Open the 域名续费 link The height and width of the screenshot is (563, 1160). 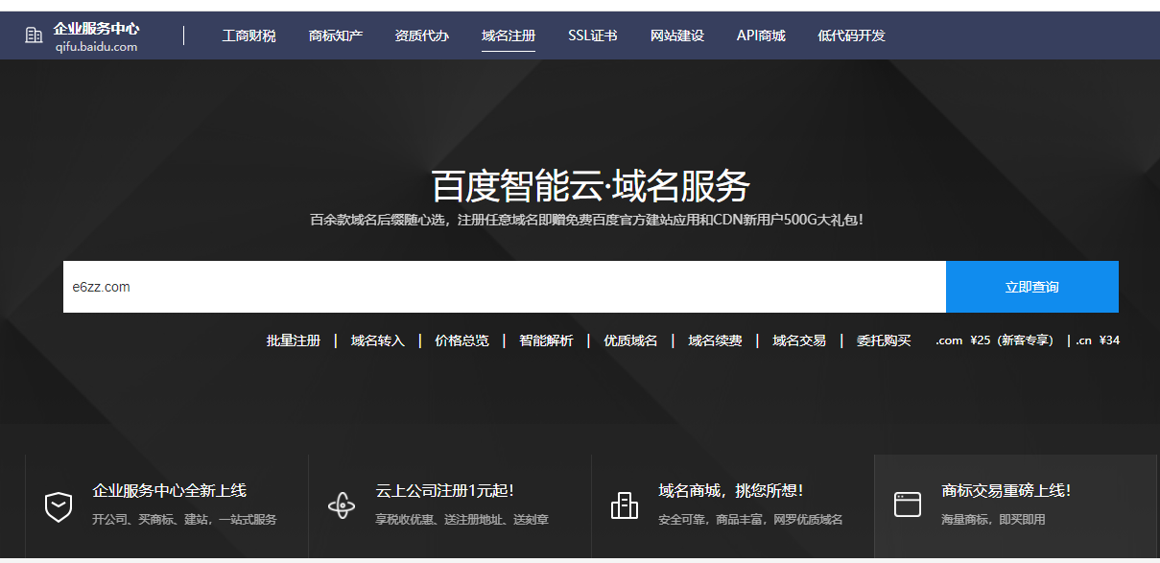click(716, 340)
